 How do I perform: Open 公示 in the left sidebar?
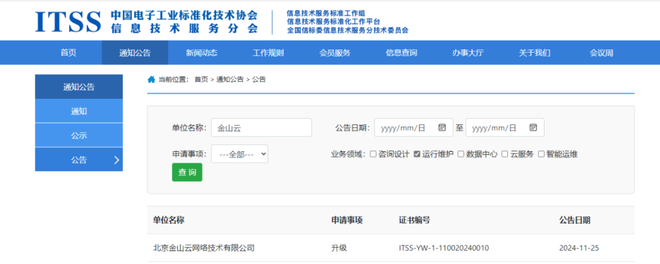(79, 136)
